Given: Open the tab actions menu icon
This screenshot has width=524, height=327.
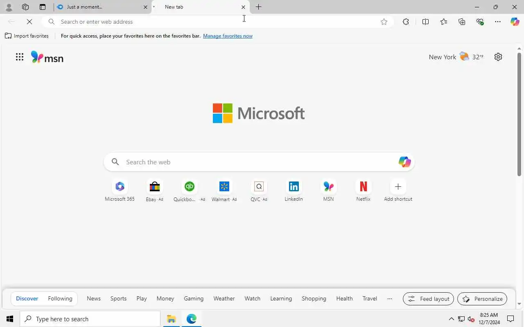Looking at the screenshot, I should 43,7.
